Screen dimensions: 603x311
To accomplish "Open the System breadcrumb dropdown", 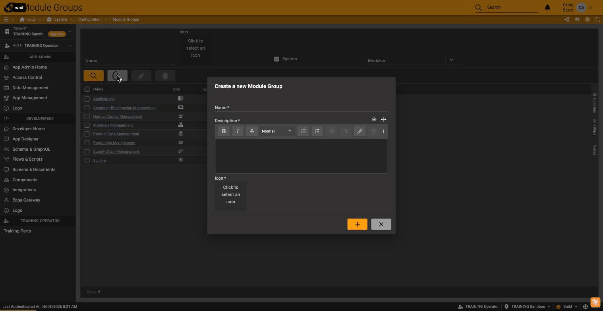I will tap(71, 19).
